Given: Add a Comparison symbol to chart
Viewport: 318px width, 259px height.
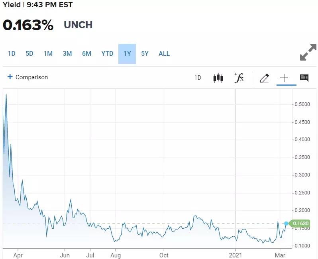Looking at the screenshot, I should 31,77.
